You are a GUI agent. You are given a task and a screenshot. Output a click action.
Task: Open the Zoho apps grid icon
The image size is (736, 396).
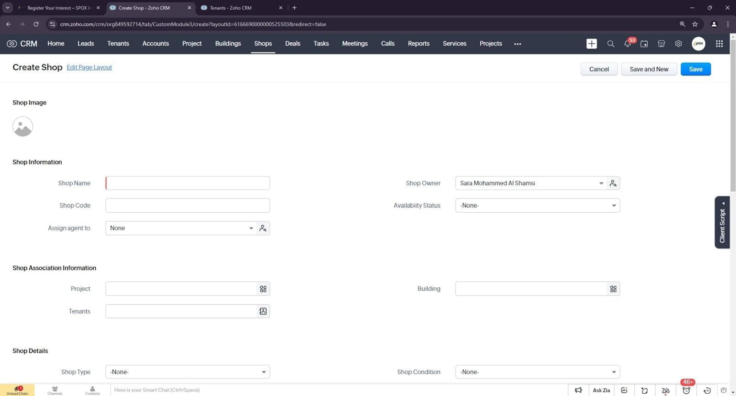719,44
